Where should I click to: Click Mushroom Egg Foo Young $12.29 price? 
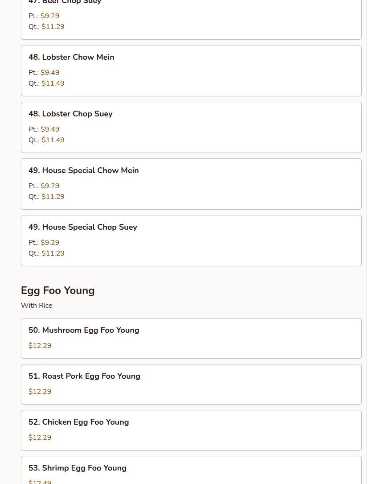click(x=40, y=346)
